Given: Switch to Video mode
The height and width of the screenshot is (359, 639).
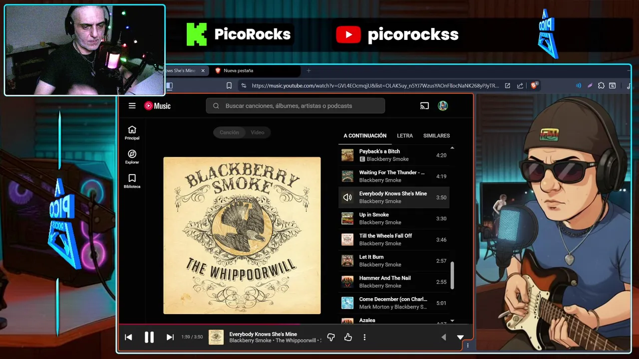Looking at the screenshot, I should click(258, 132).
